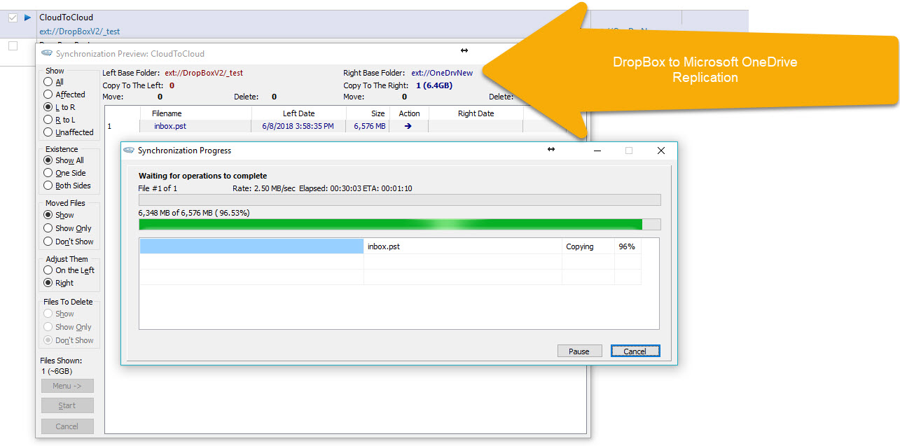The image size is (900, 446).
Task: Choose the R to L filter
Action: click(48, 120)
